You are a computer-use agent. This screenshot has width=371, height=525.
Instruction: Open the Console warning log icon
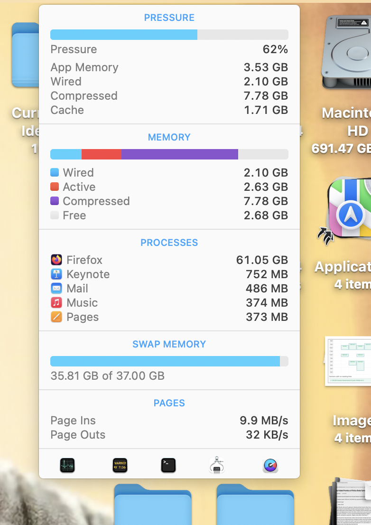tap(120, 466)
